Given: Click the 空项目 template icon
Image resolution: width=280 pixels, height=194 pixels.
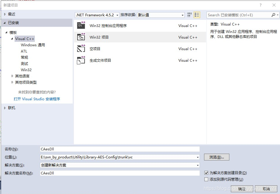Looking at the screenshot, I should pyautogui.click(x=81, y=48).
